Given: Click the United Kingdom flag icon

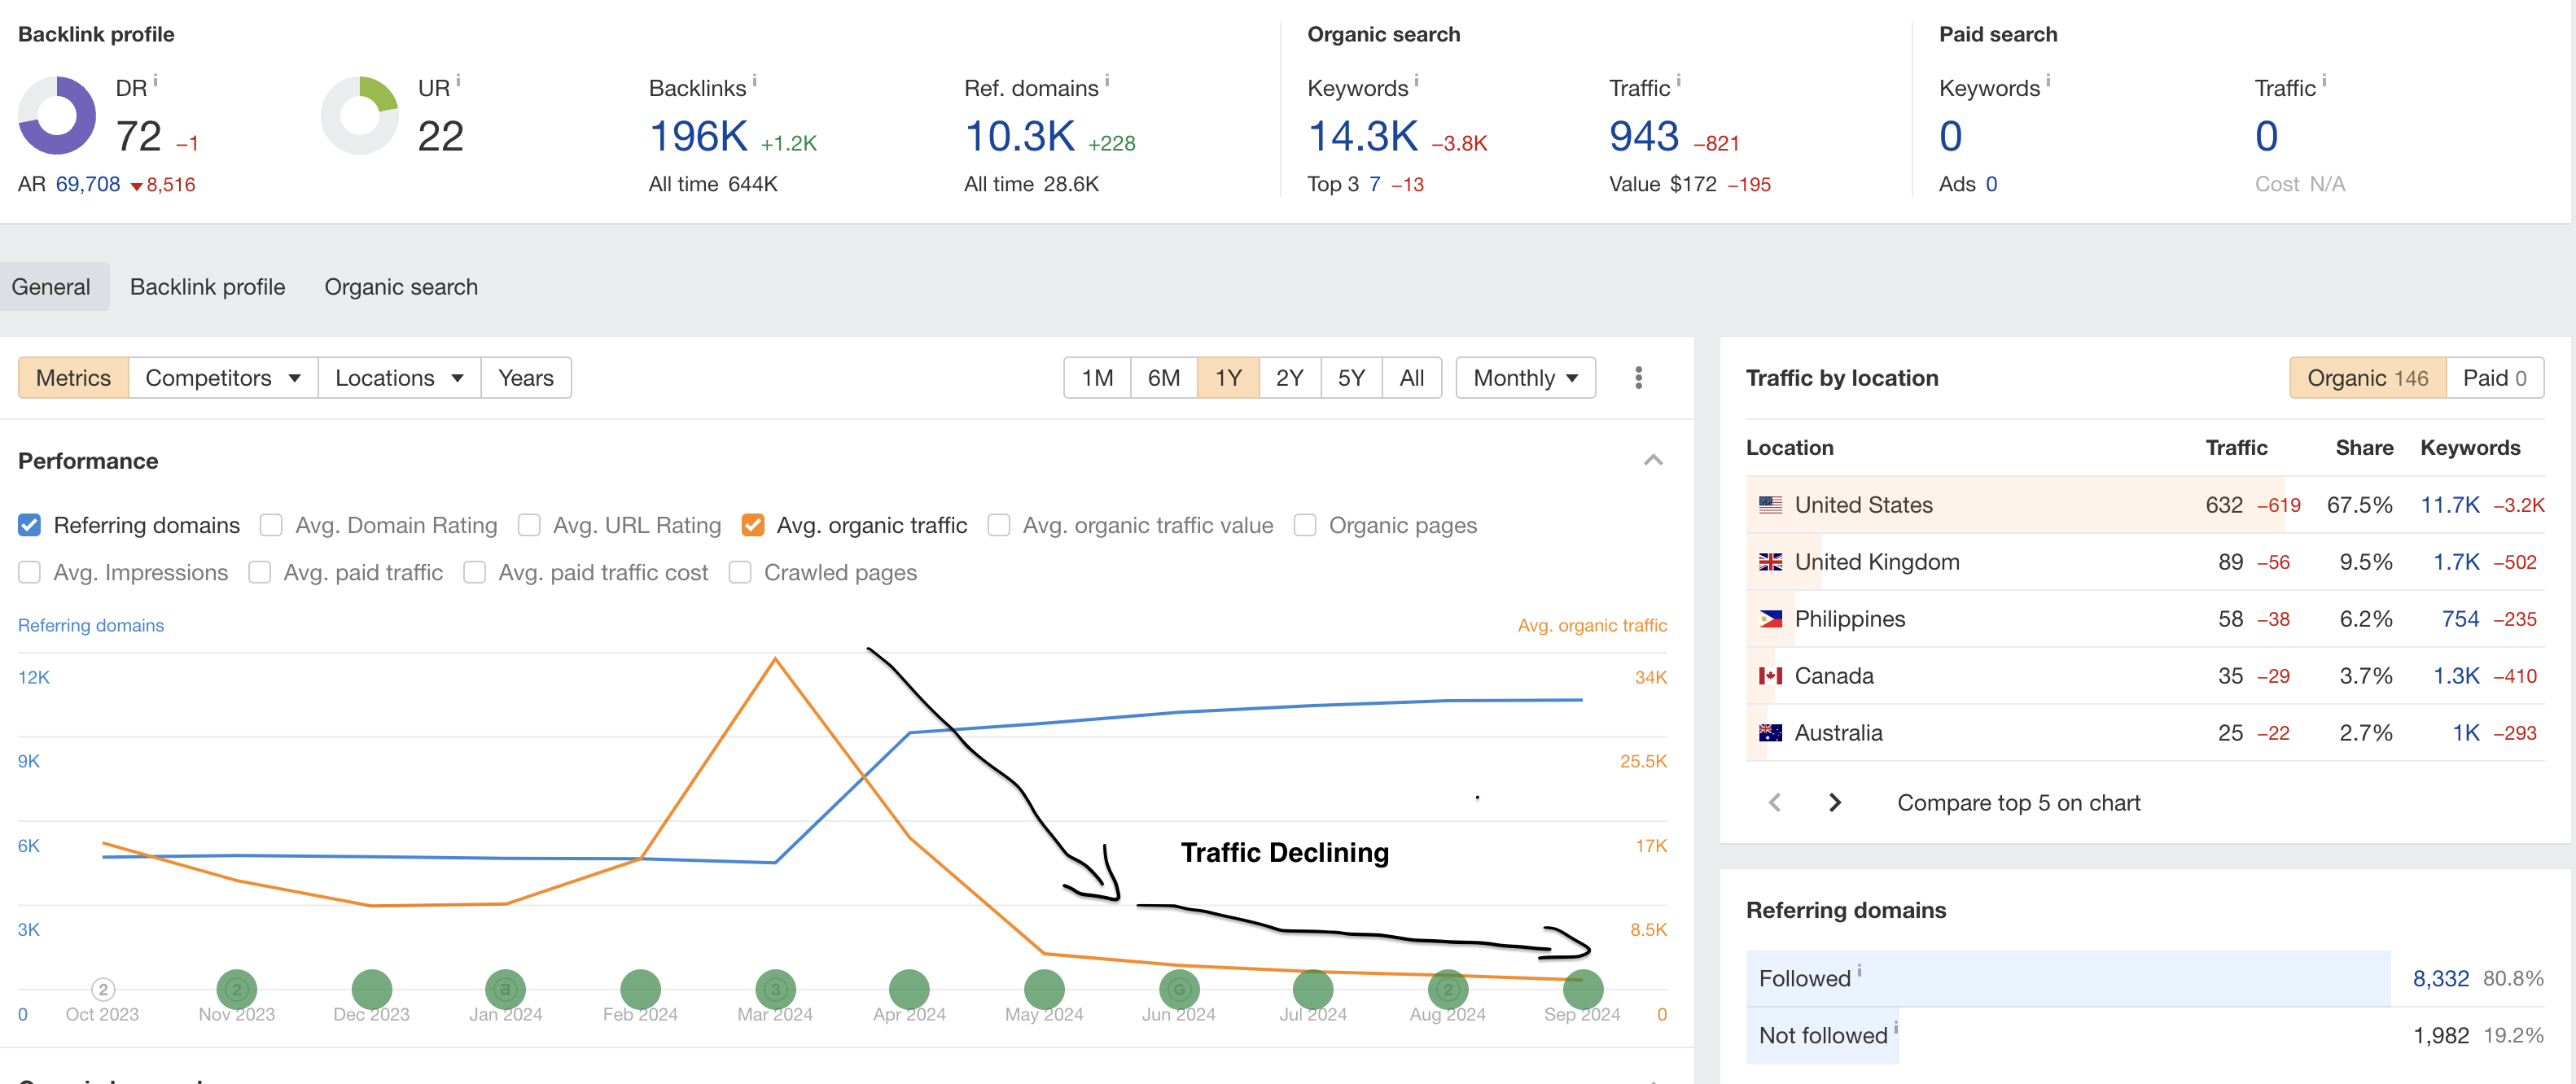Looking at the screenshot, I should click(x=1770, y=562).
